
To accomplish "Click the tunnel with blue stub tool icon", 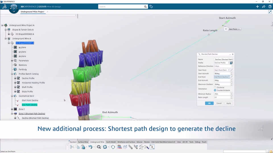I will pyautogui.click(x=136, y=147).
